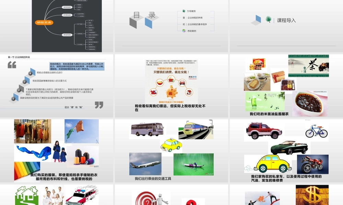Image resolution: width=343 pixels, height=205 pixels.
Task: Click the step 4 numbered cube icon
Action: [31, 73]
